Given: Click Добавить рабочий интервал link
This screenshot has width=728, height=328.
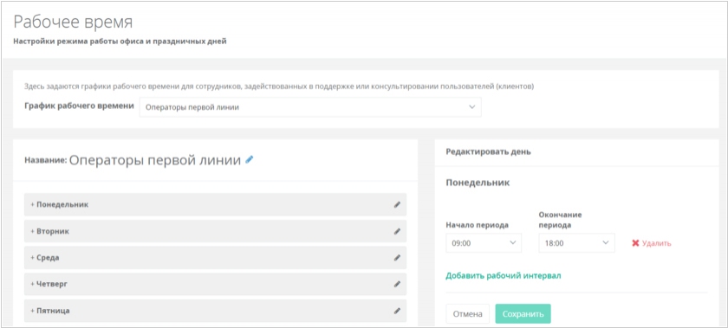Looking at the screenshot, I should [504, 275].
